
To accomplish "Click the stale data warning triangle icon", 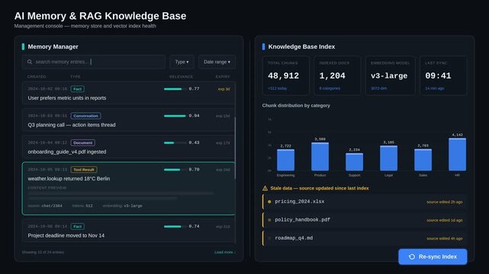I will (265, 188).
